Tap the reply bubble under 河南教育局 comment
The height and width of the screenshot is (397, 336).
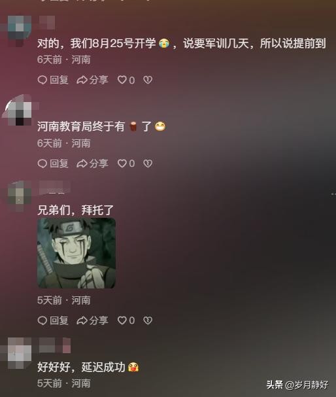[53, 164]
